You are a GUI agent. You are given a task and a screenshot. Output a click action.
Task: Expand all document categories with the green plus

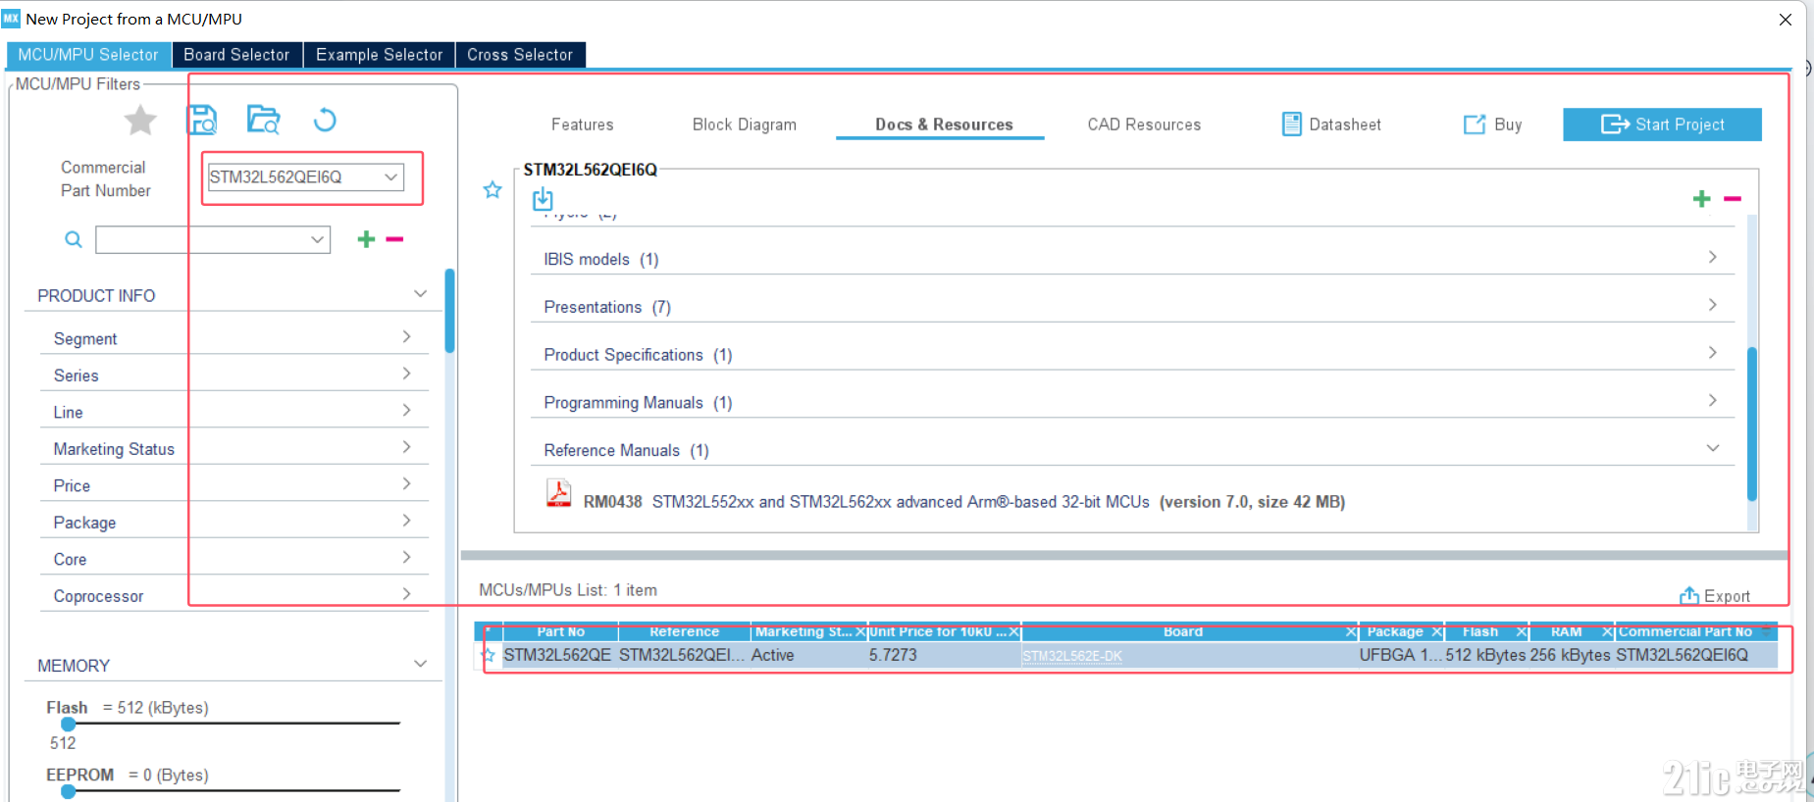pos(1702,199)
